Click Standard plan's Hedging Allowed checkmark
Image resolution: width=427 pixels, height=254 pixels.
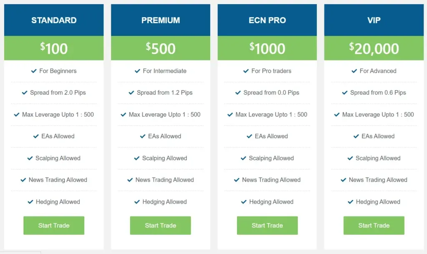coord(30,202)
